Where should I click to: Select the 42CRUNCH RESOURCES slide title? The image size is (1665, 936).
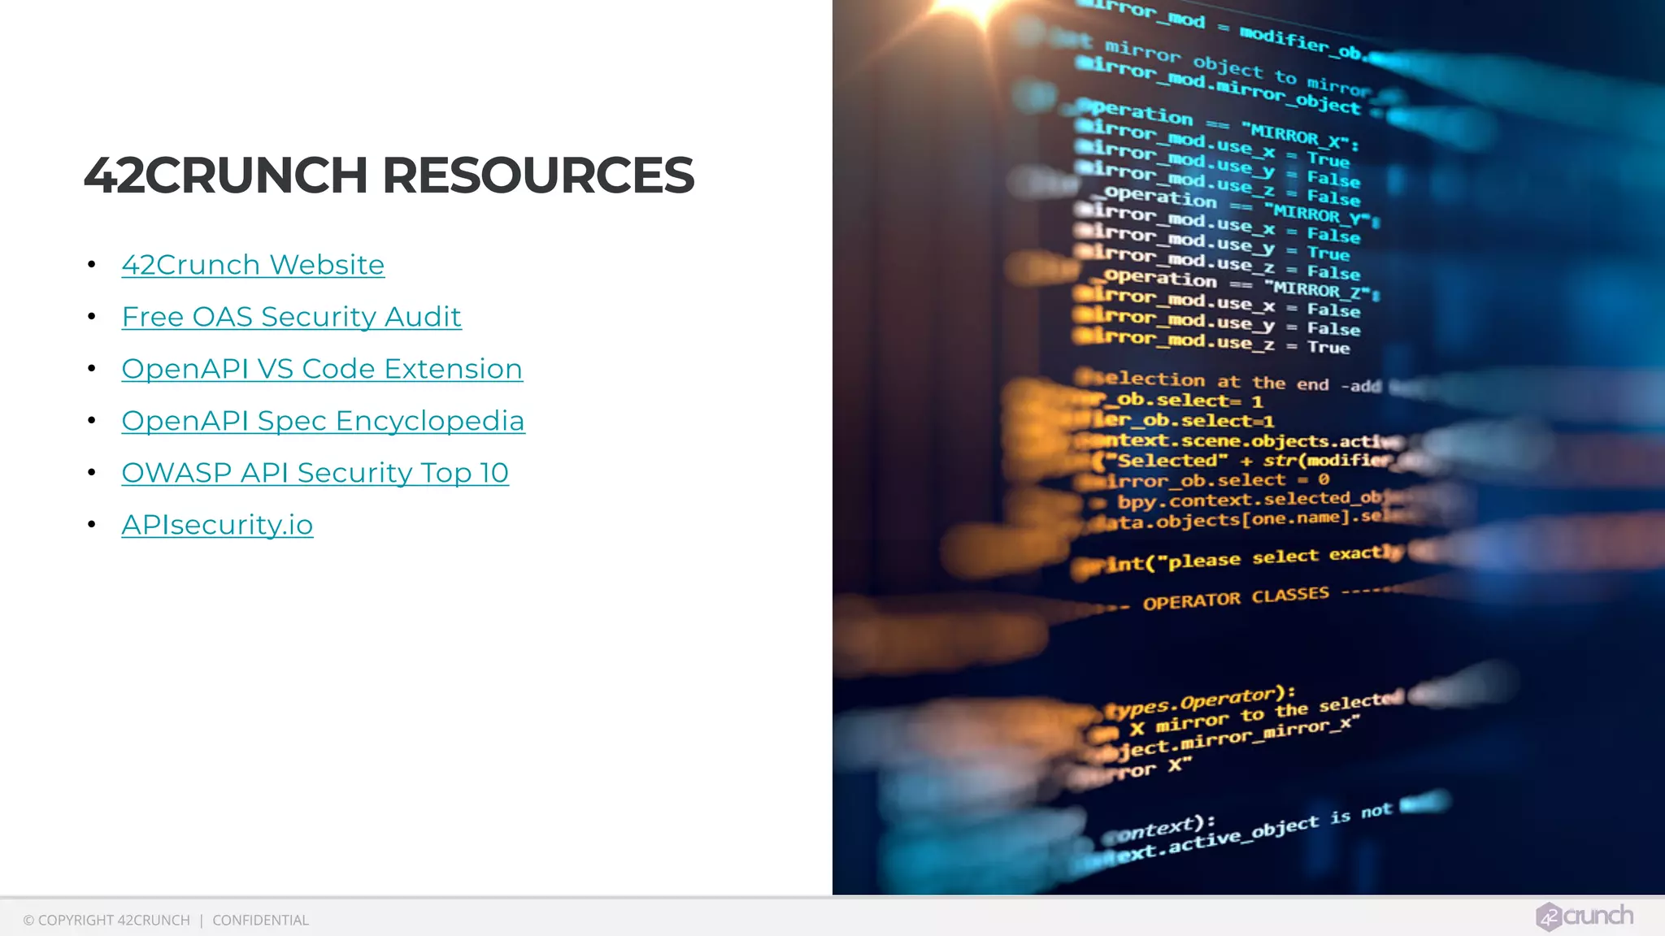click(x=389, y=175)
